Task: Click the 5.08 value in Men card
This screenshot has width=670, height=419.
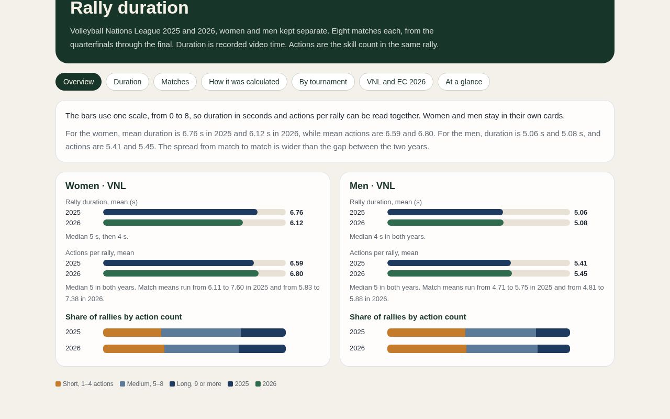Action: pos(581,223)
